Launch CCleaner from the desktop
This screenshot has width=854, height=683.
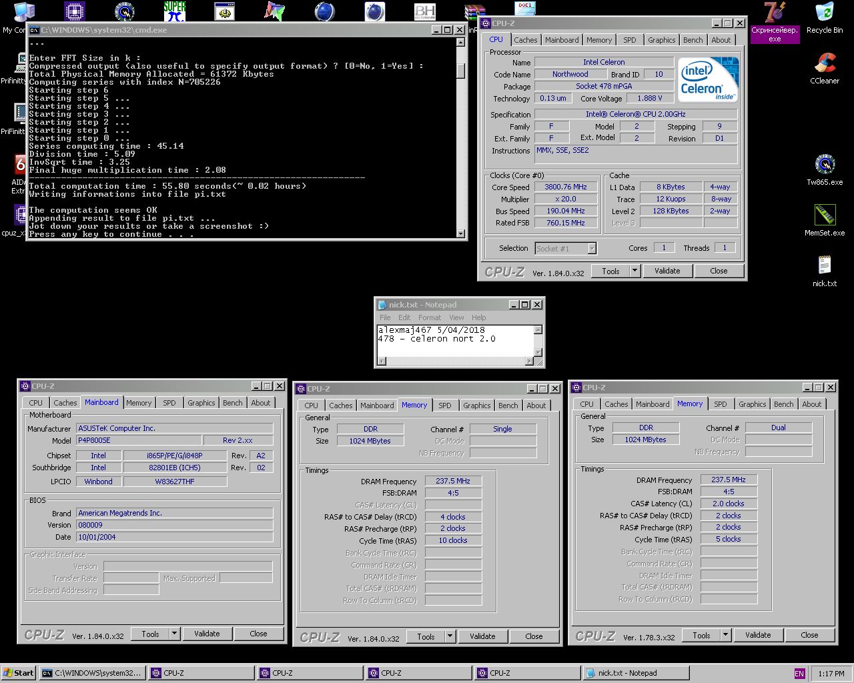tap(825, 69)
